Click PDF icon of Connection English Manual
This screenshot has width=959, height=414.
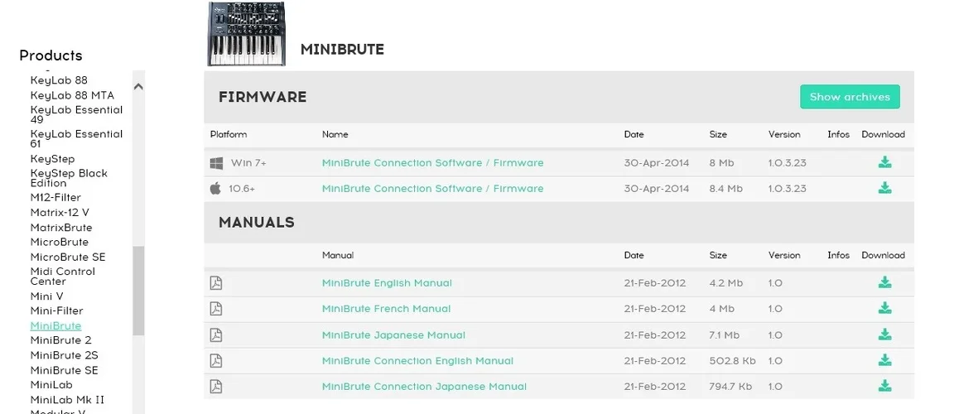pos(216,361)
